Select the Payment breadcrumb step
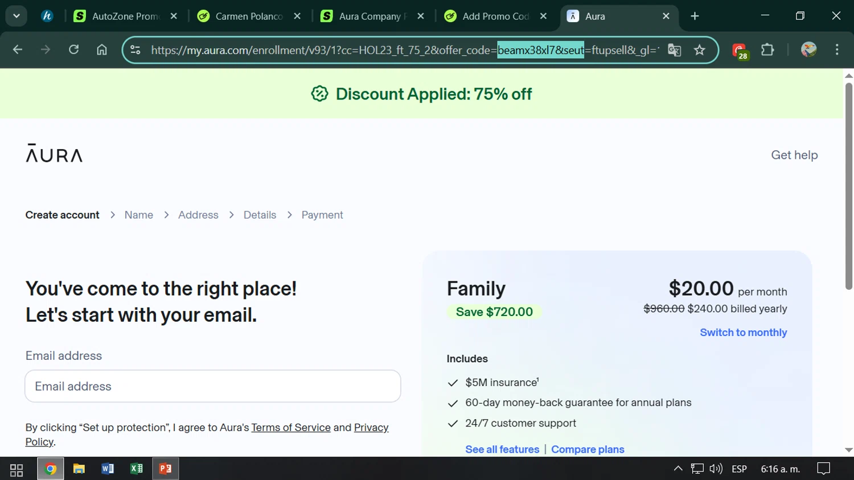Viewport: 854px width, 480px height. pyautogui.click(x=322, y=215)
